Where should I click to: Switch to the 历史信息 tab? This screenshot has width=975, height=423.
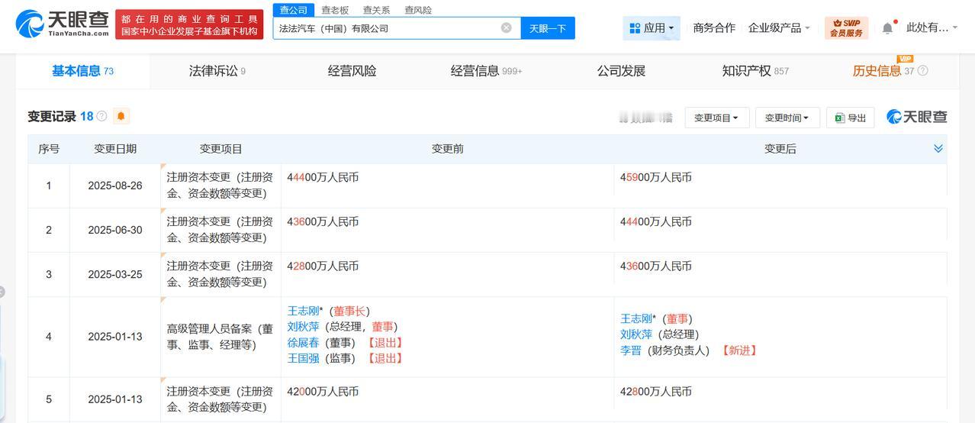[x=883, y=71]
